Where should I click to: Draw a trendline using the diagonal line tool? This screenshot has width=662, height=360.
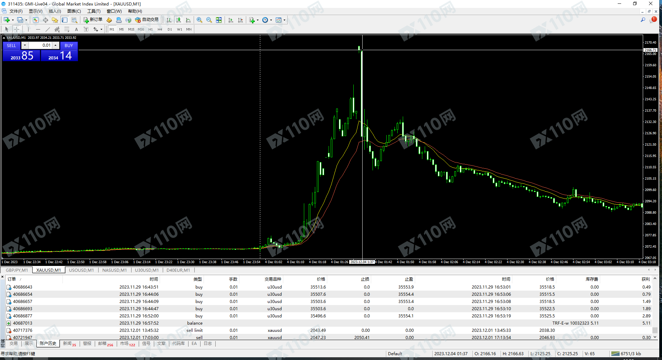[47, 29]
